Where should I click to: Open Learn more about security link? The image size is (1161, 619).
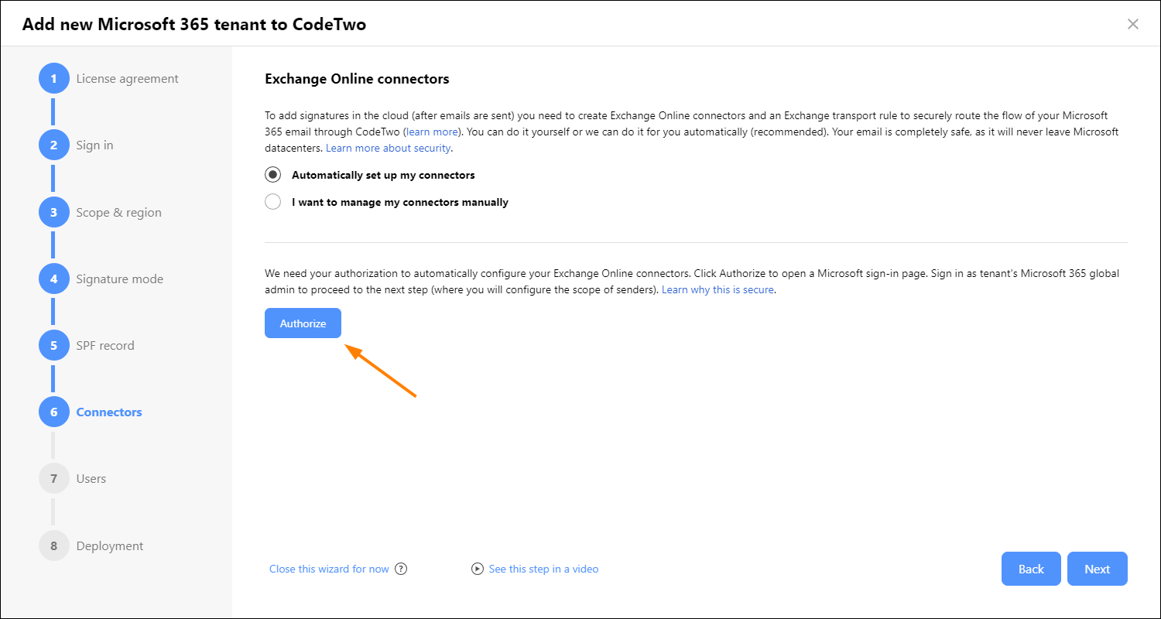(389, 148)
